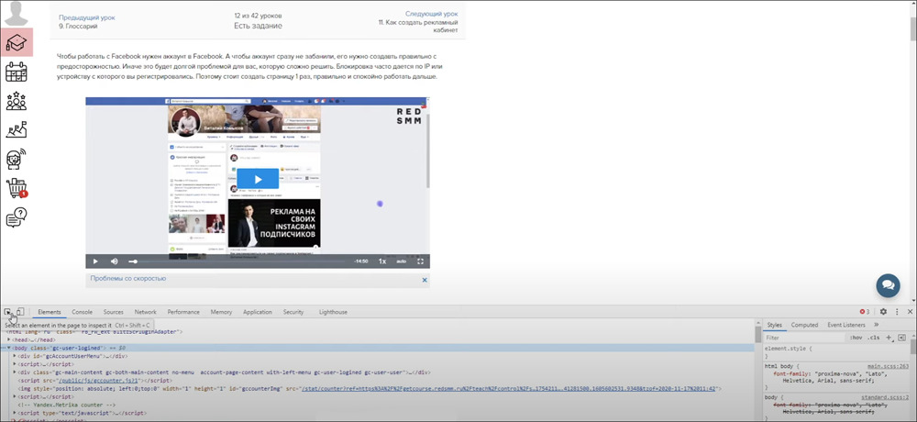Open main.scss:263 source link
Image resolution: width=917 pixels, height=422 pixels.
(x=888, y=366)
